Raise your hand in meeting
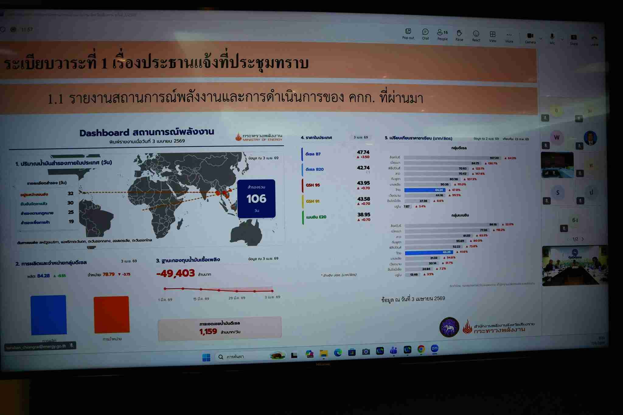The image size is (623, 415). tap(459, 36)
